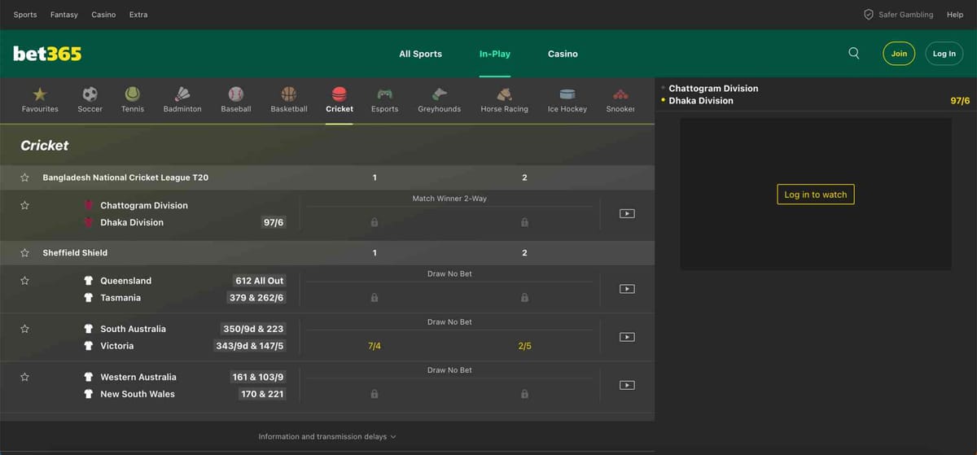Bet on Victoria at 2/5

pyautogui.click(x=524, y=346)
